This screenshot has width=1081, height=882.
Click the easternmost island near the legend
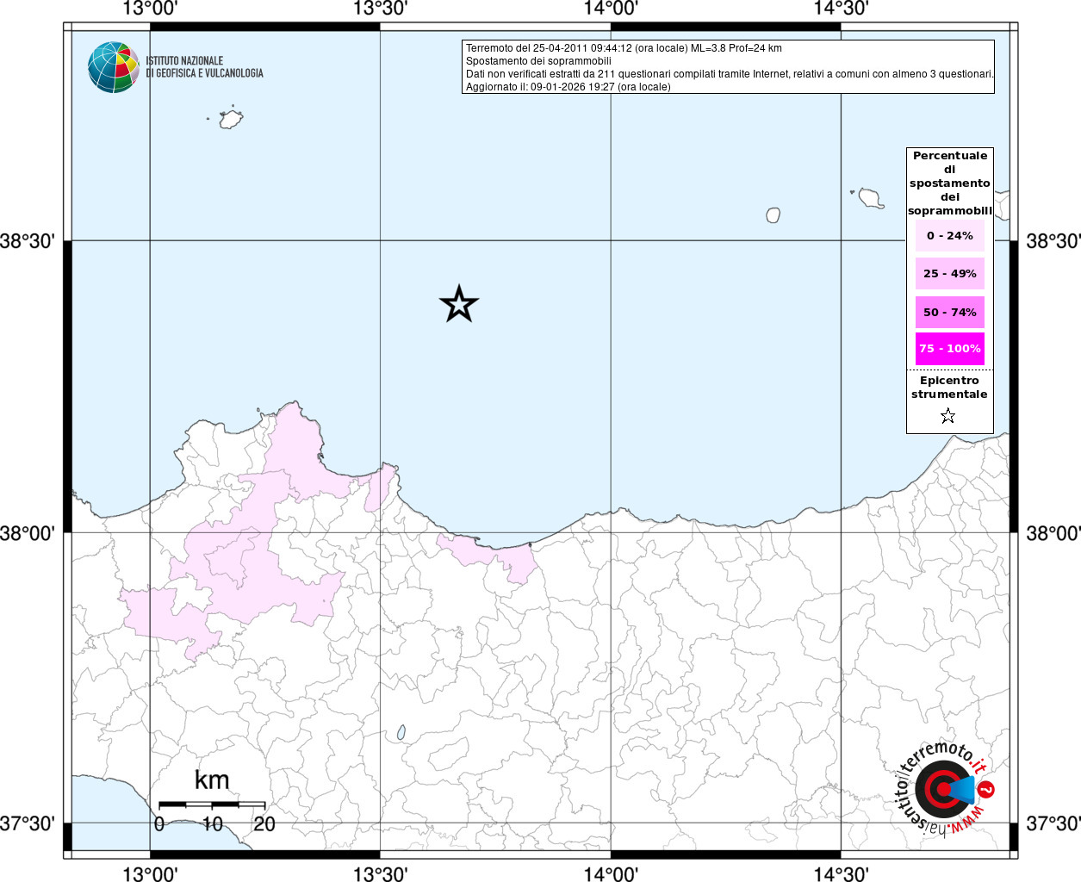pos(872,199)
